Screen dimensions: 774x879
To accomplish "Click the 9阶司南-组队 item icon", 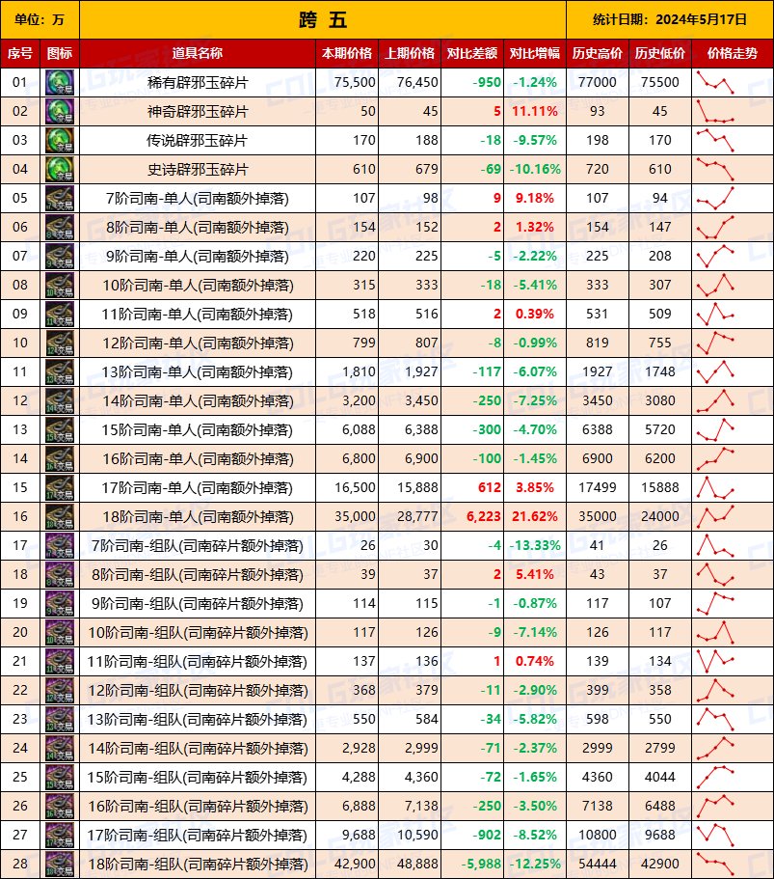I will tap(60, 604).
